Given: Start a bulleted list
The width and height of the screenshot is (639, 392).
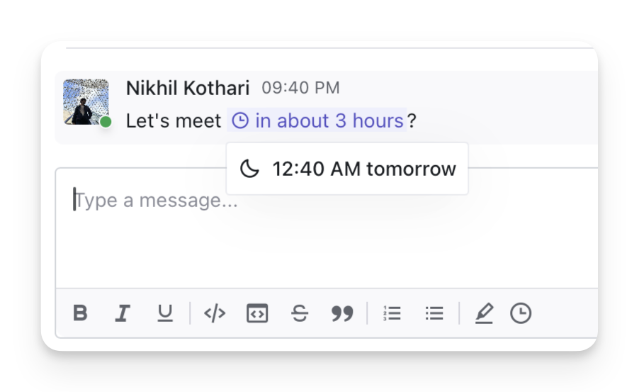Looking at the screenshot, I should coord(434,313).
